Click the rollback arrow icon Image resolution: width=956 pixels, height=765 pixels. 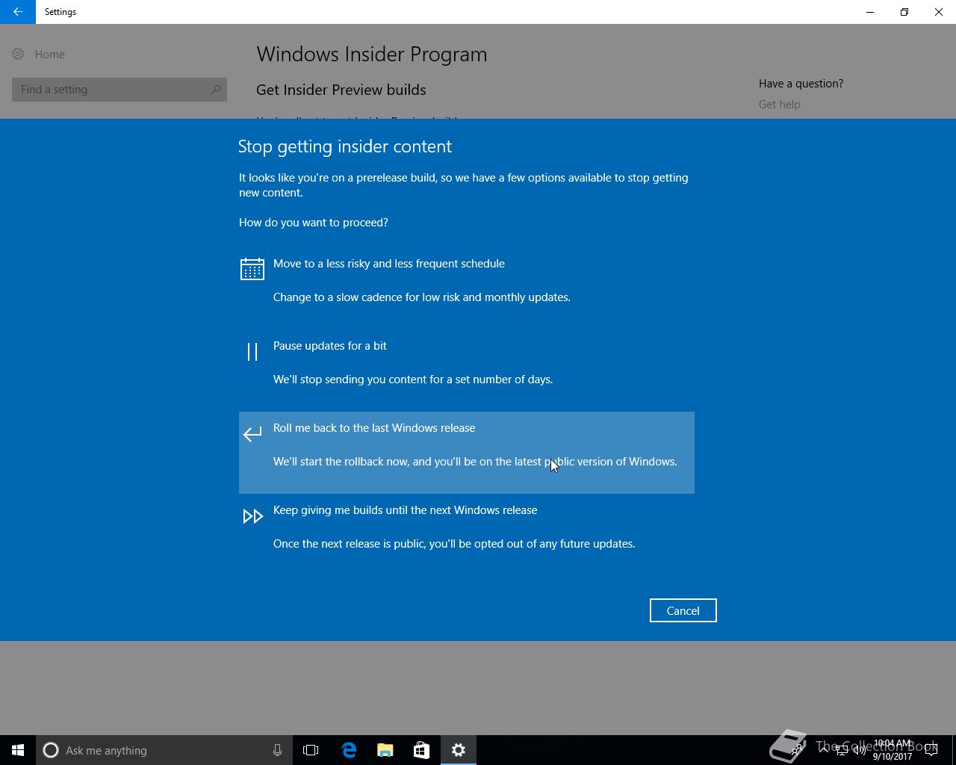pos(252,433)
